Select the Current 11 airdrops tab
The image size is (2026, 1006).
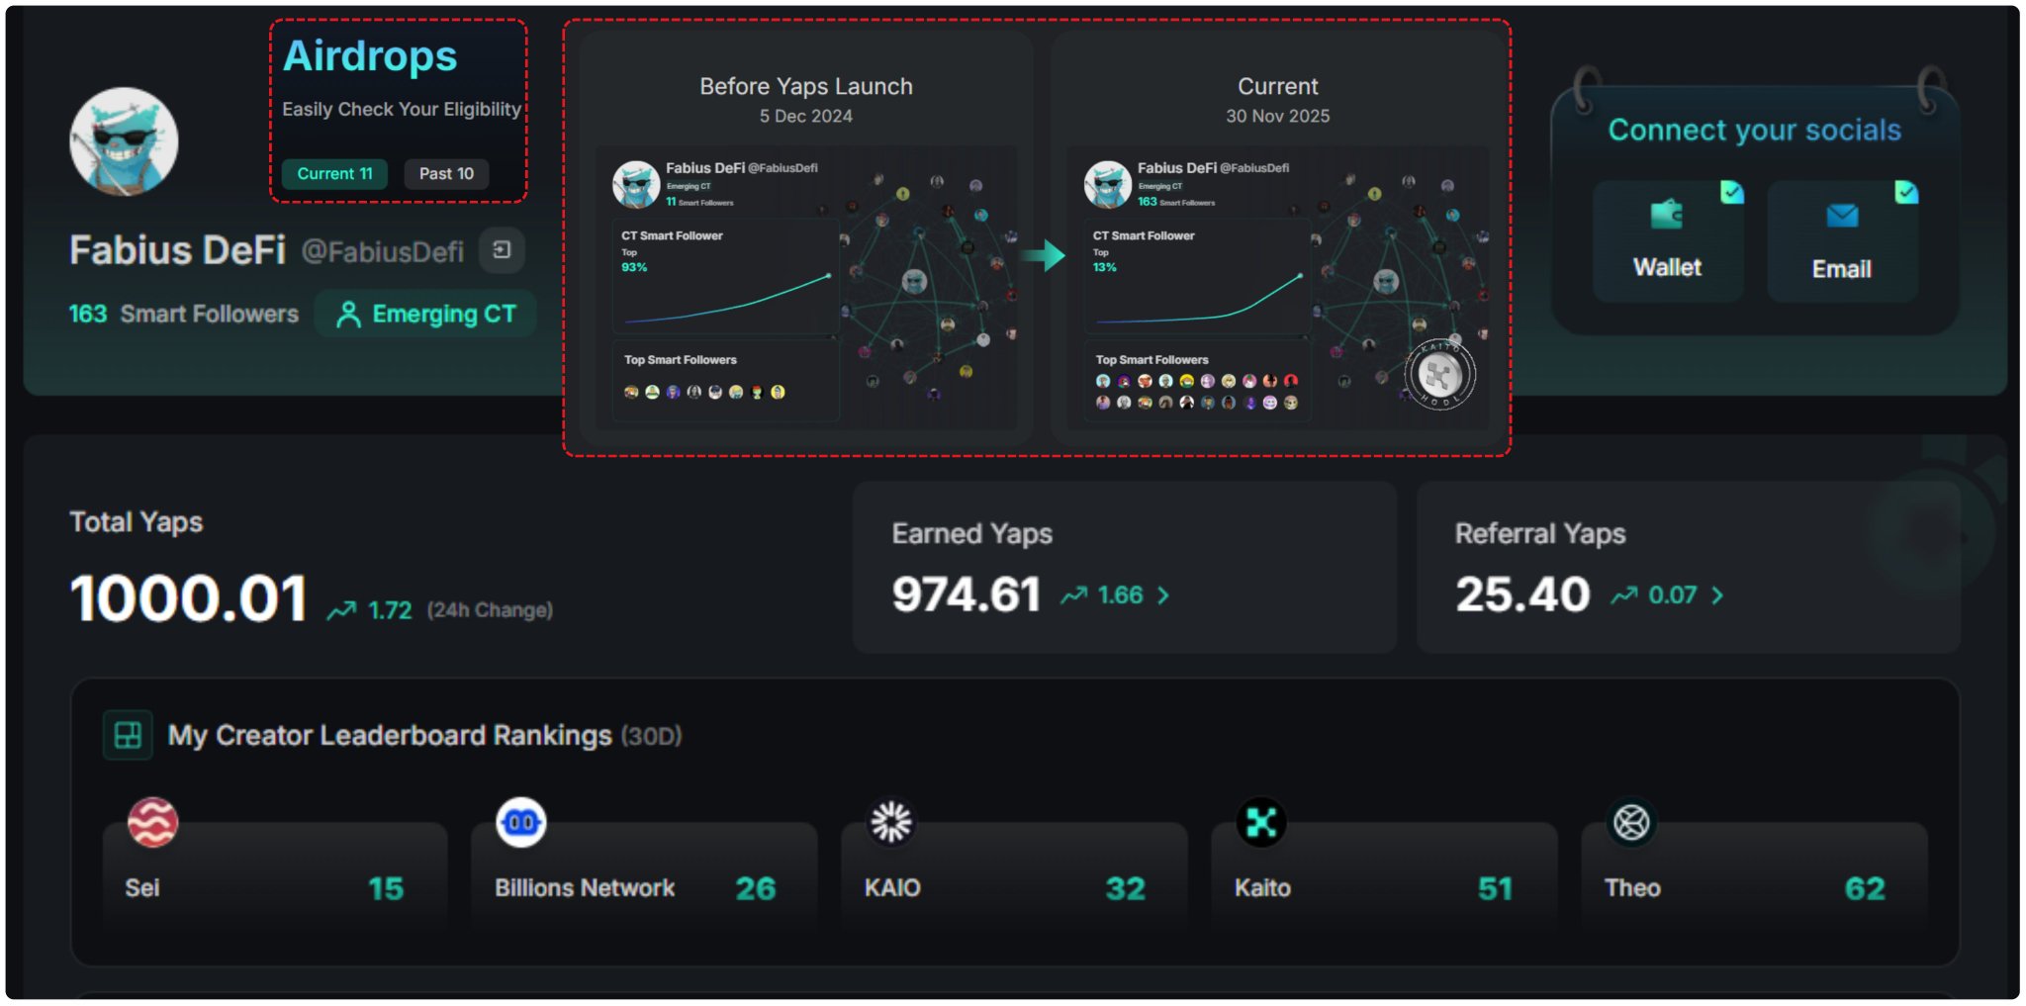coord(334,173)
